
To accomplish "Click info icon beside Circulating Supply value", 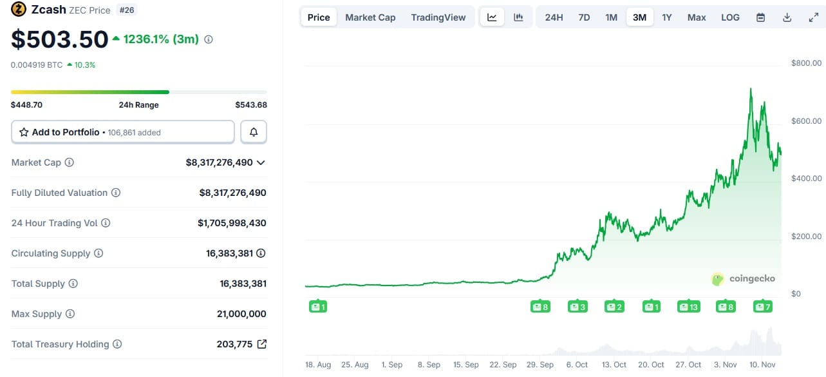I will click(x=261, y=253).
